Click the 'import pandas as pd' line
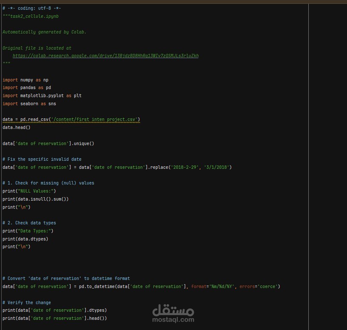347x330 pixels. pos(27,87)
